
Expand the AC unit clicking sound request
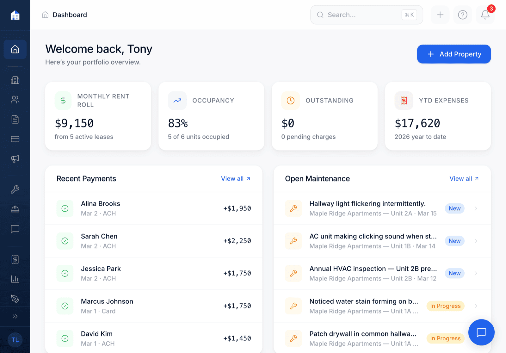pos(476,241)
